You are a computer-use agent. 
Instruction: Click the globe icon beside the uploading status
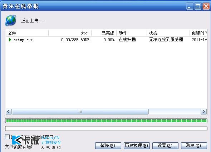pyautogui.click(x=11, y=21)
